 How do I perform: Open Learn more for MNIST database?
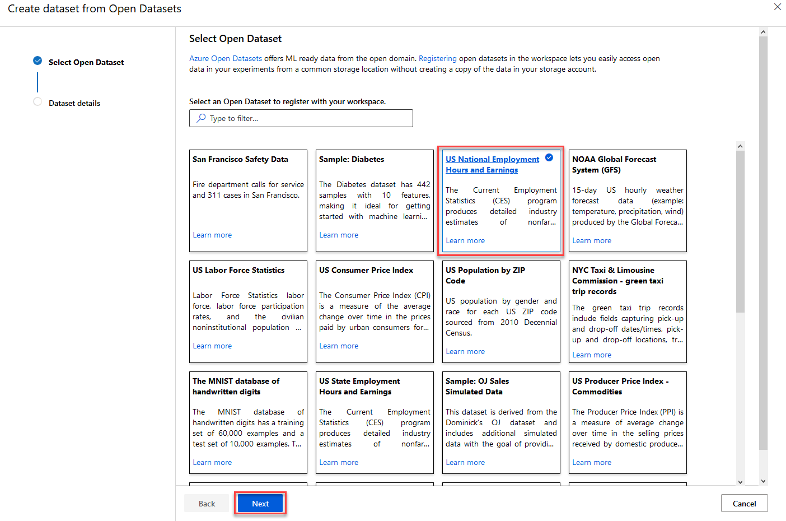click(212, 462)
